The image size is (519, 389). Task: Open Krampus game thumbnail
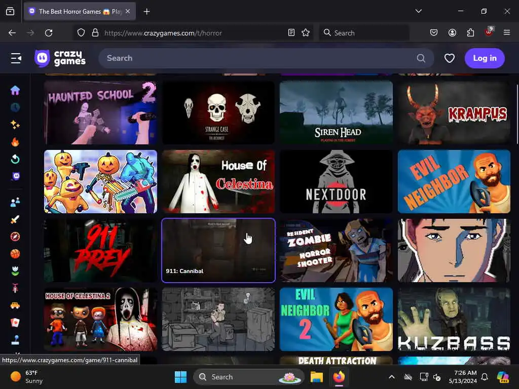tap(454, 112)
